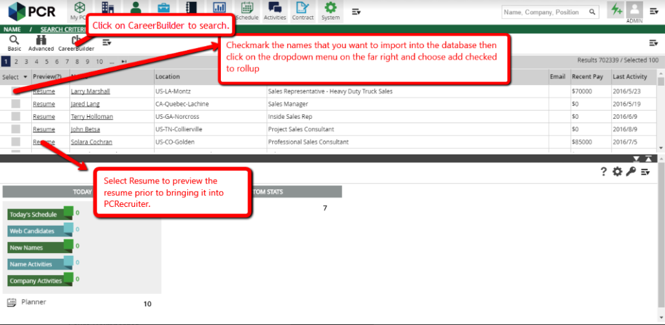The width and height of the screenshot is (665, 325).
Task: Click the Name Activities stat button
Action: pos(41,263)
